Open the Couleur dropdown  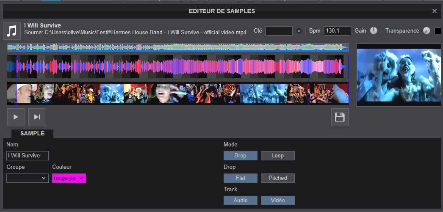(69, 179)
